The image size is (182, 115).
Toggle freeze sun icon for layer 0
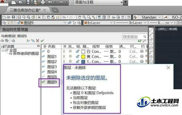pyautogui.click(x=70, y=51)
